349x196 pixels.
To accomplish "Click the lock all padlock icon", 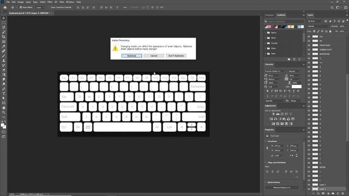I will click(x=330, y=32).
